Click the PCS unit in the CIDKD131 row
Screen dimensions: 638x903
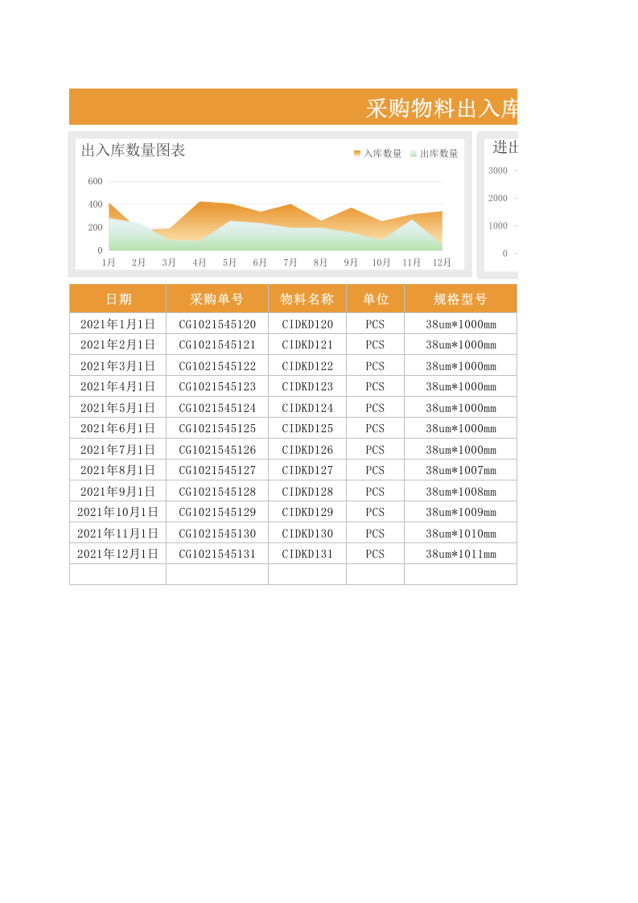376,554
